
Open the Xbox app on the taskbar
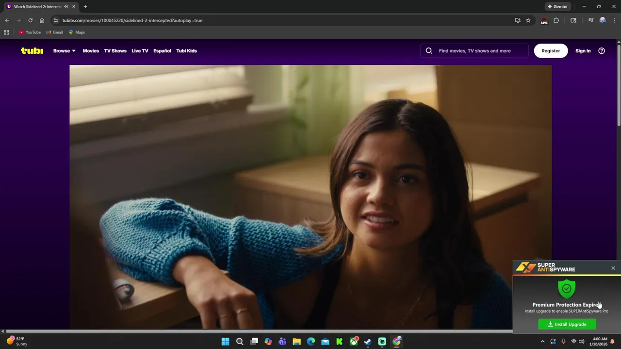pyautogui.click(x=354, y=342)
